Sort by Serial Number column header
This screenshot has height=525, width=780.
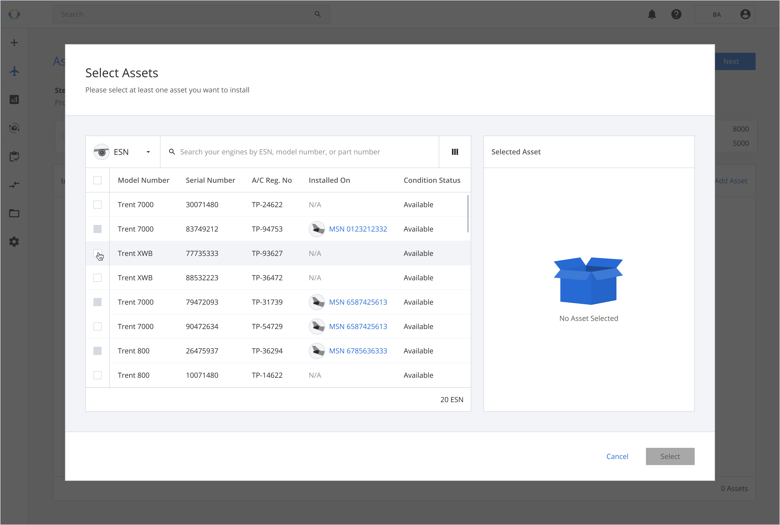pyautogui.click(x=210, y=180)
